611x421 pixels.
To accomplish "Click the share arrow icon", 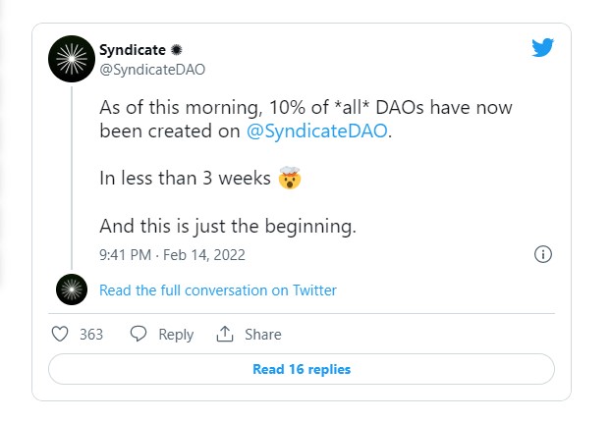I will point(225,334).
